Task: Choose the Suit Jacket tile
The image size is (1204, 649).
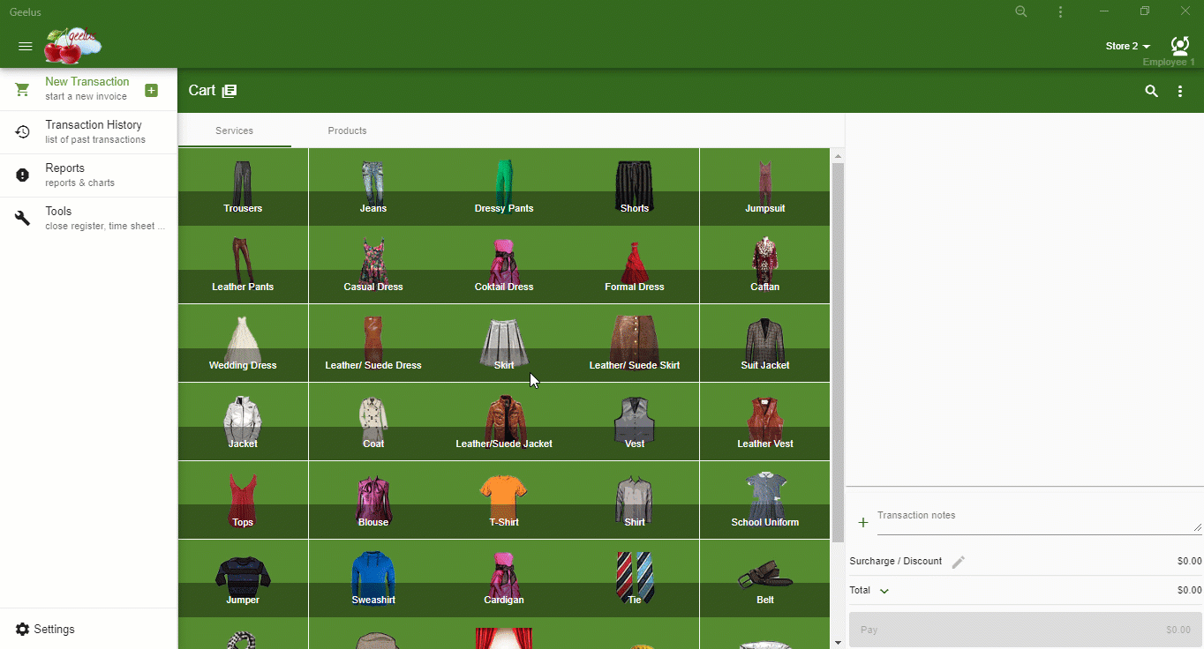Action: pyautogui.click(x=765, y=343)
